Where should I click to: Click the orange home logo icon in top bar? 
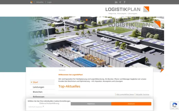pyautogui.click(x=31, y=2)
